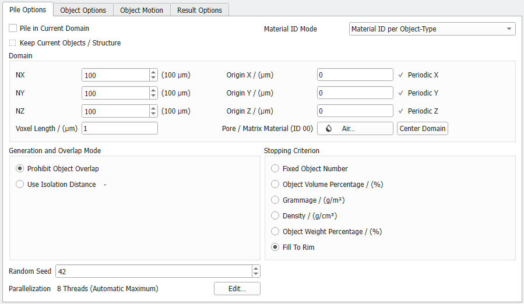Increase Random Seed with up arrow
Image resolution: width=524 pixels, height=304 pixels.
point(256,268)
